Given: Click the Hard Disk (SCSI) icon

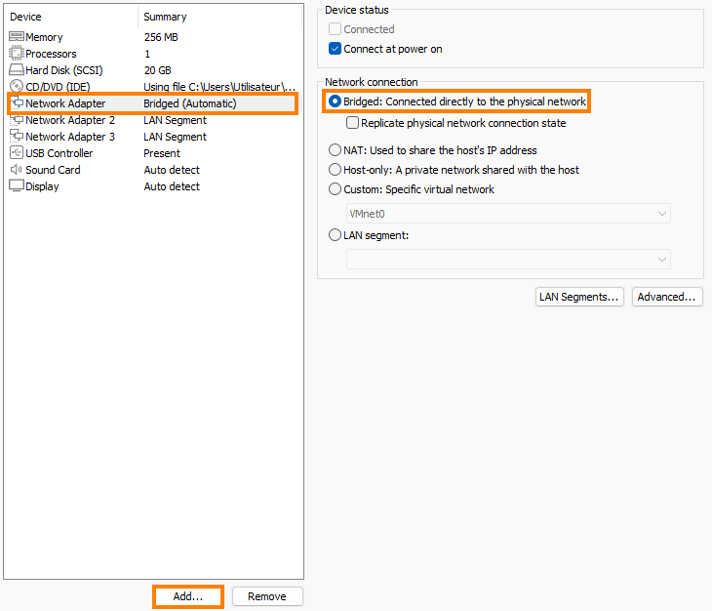Looking at the screenshot, I should 17,70.
